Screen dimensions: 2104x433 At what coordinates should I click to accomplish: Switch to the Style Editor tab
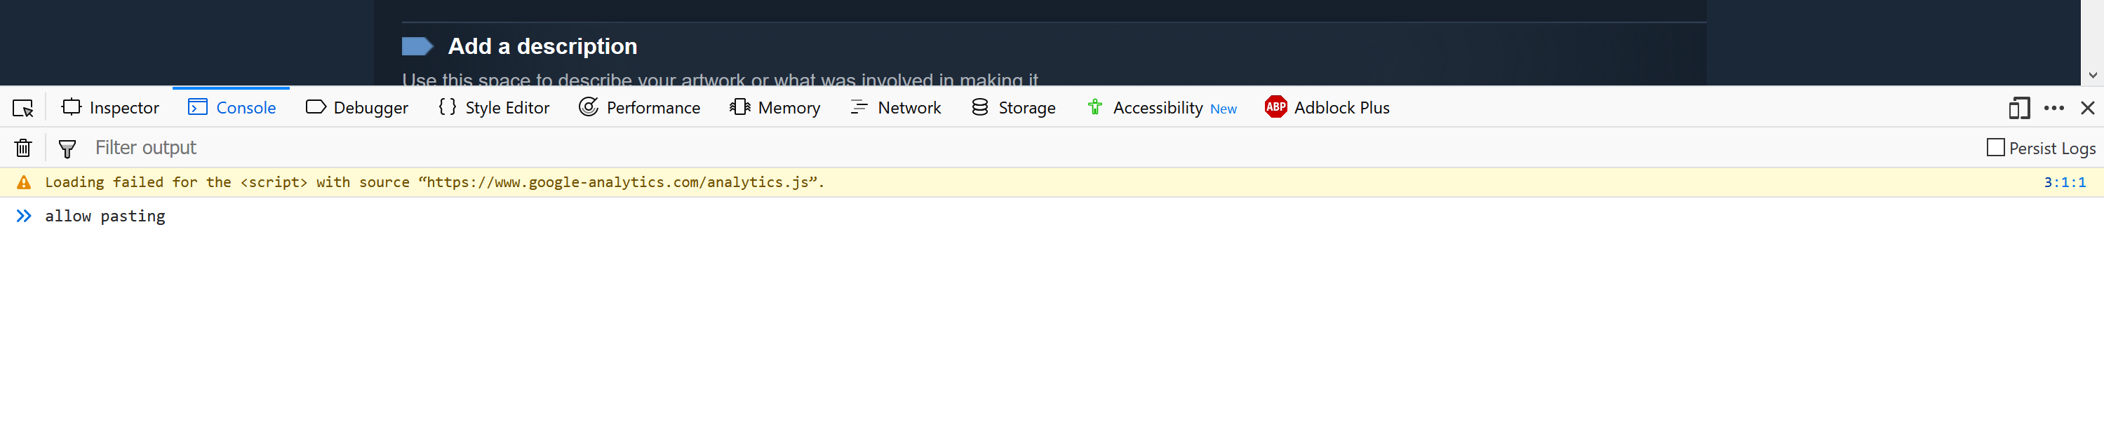coord(493,108)
